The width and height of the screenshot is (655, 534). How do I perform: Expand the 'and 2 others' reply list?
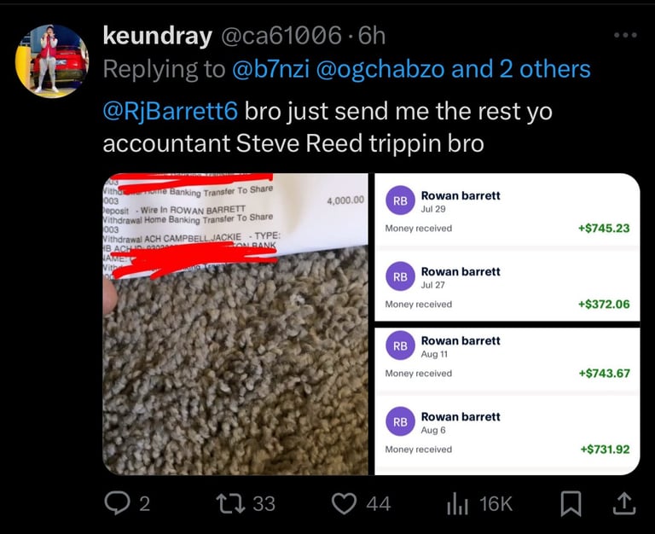521,69
